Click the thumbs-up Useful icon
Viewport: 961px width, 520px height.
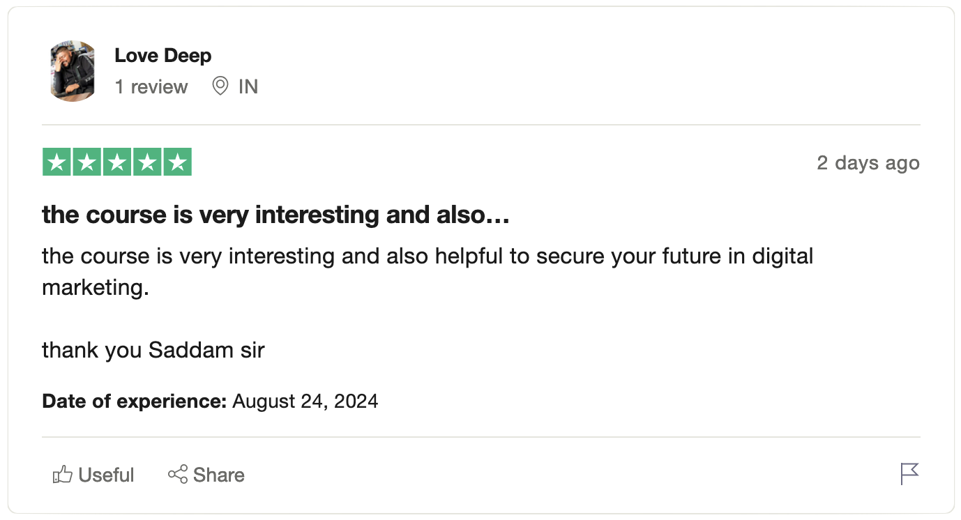coord(63,475)
